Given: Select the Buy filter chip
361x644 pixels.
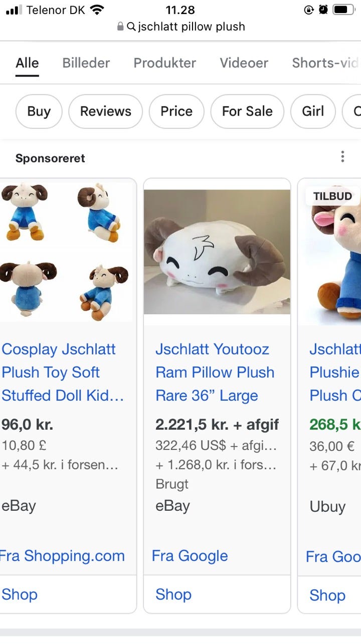Looking at the screenshot, I should click(x=39, y=111).
